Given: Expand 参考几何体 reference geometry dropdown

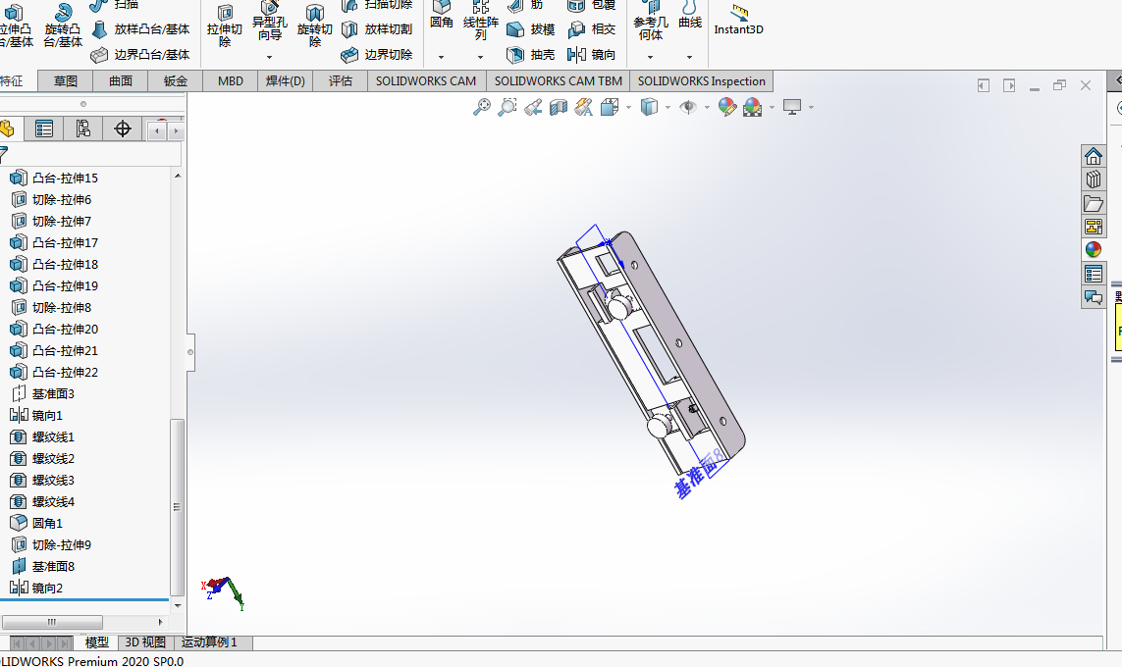Looking at the screenshot, I should [650, 57].
